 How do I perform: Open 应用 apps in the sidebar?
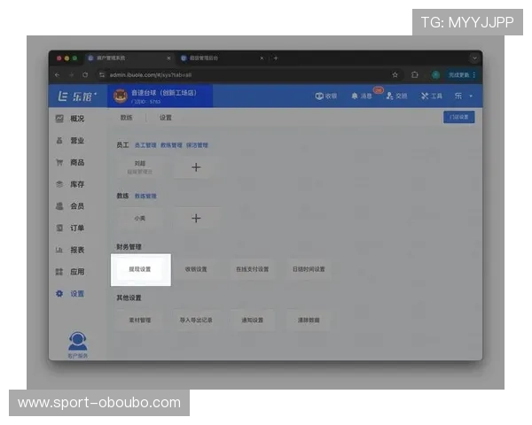pyautogui.click(x=70, y=272)
